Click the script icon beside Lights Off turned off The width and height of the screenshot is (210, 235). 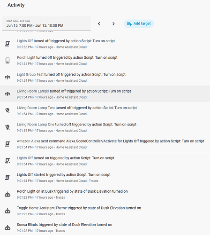[x=7, y=44]
